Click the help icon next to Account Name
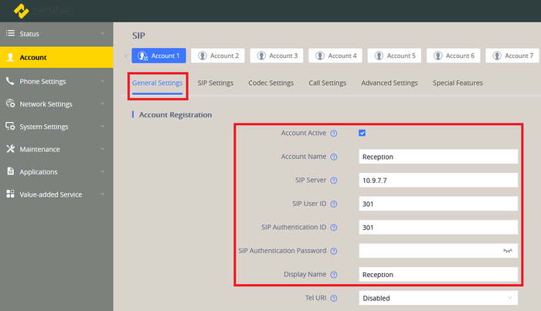The height and width of the screenshot is (311, 541). click(334, 157)
